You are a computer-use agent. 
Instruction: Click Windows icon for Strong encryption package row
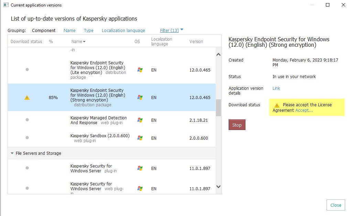pyautogui.click(x=140, y=97)
